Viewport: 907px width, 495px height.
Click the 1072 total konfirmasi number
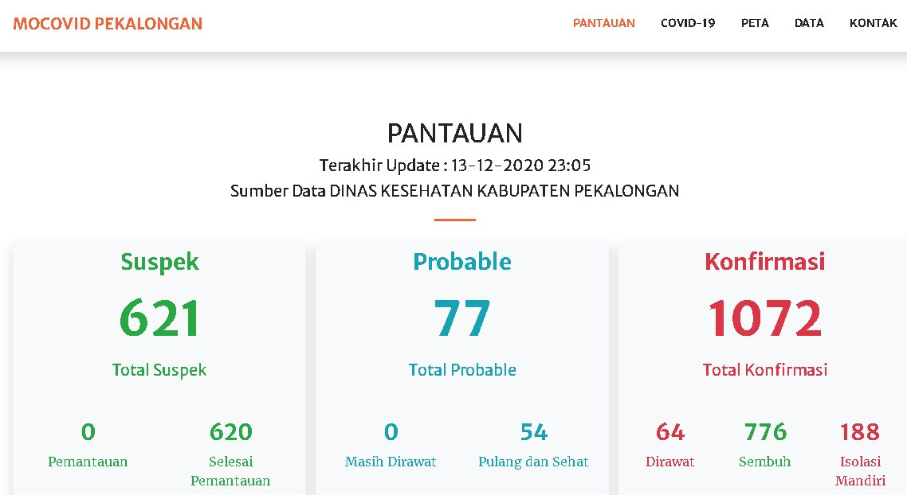pos(764,318)
